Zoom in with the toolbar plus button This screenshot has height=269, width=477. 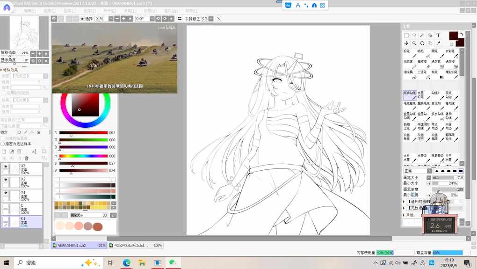[x=123, y=19]
